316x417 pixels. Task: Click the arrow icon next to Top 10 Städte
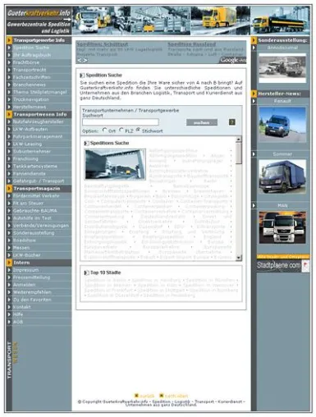click(86, 273)
